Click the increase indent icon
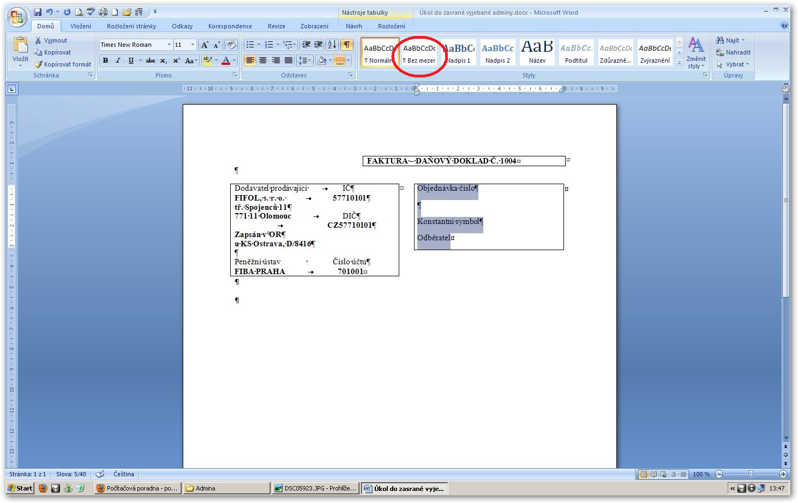 (x=319, y=45)
